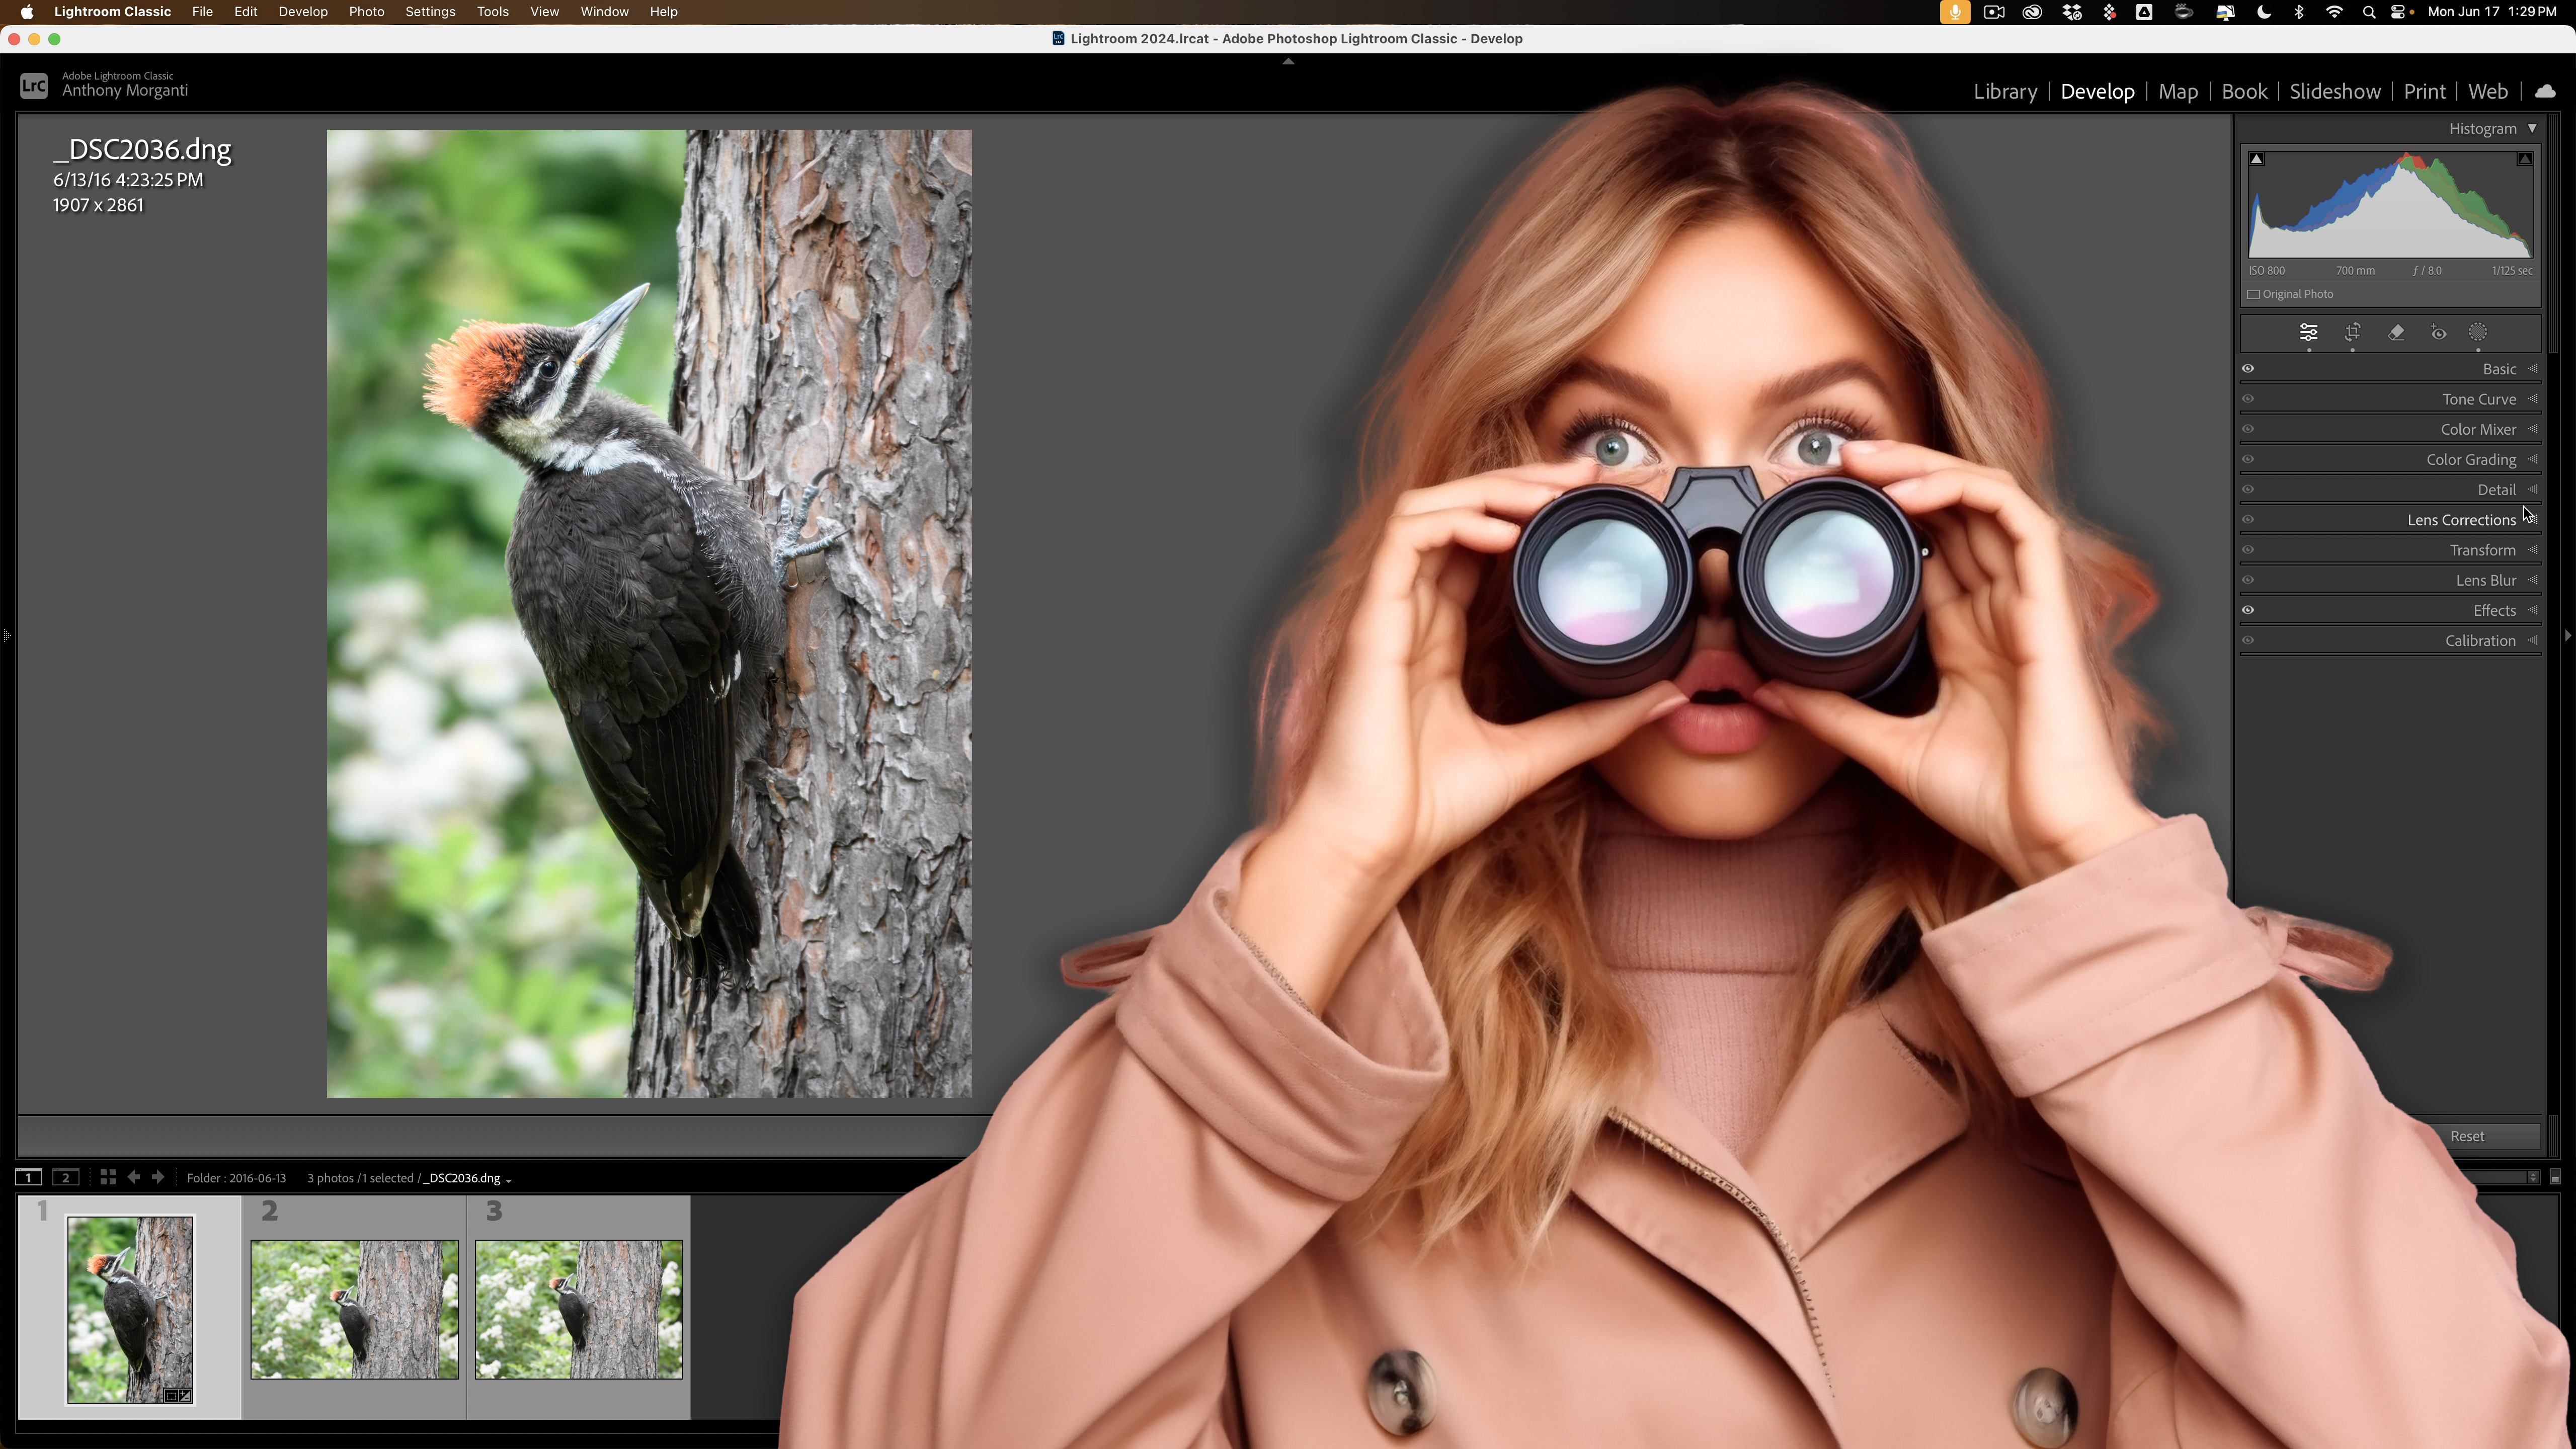The width and height of the screenshot is (2576, 1449).
Task: Open Lightroom cloud sync status icon
Action: click(2546, 91)
